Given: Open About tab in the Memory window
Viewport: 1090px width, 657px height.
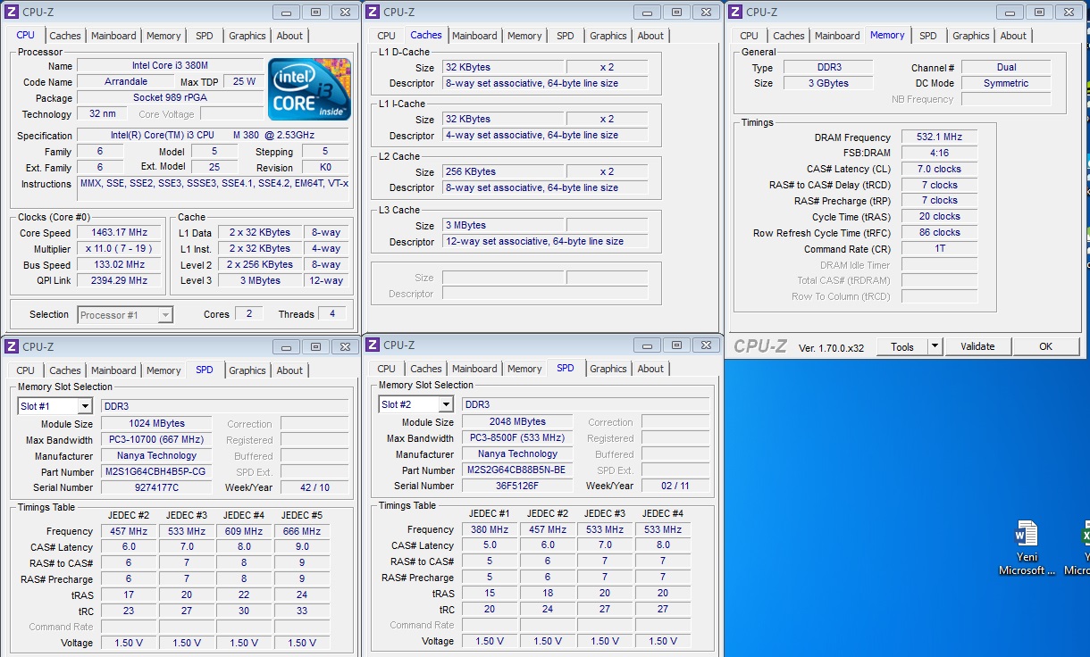Looking at the screenshot, I should (1013, 36).
